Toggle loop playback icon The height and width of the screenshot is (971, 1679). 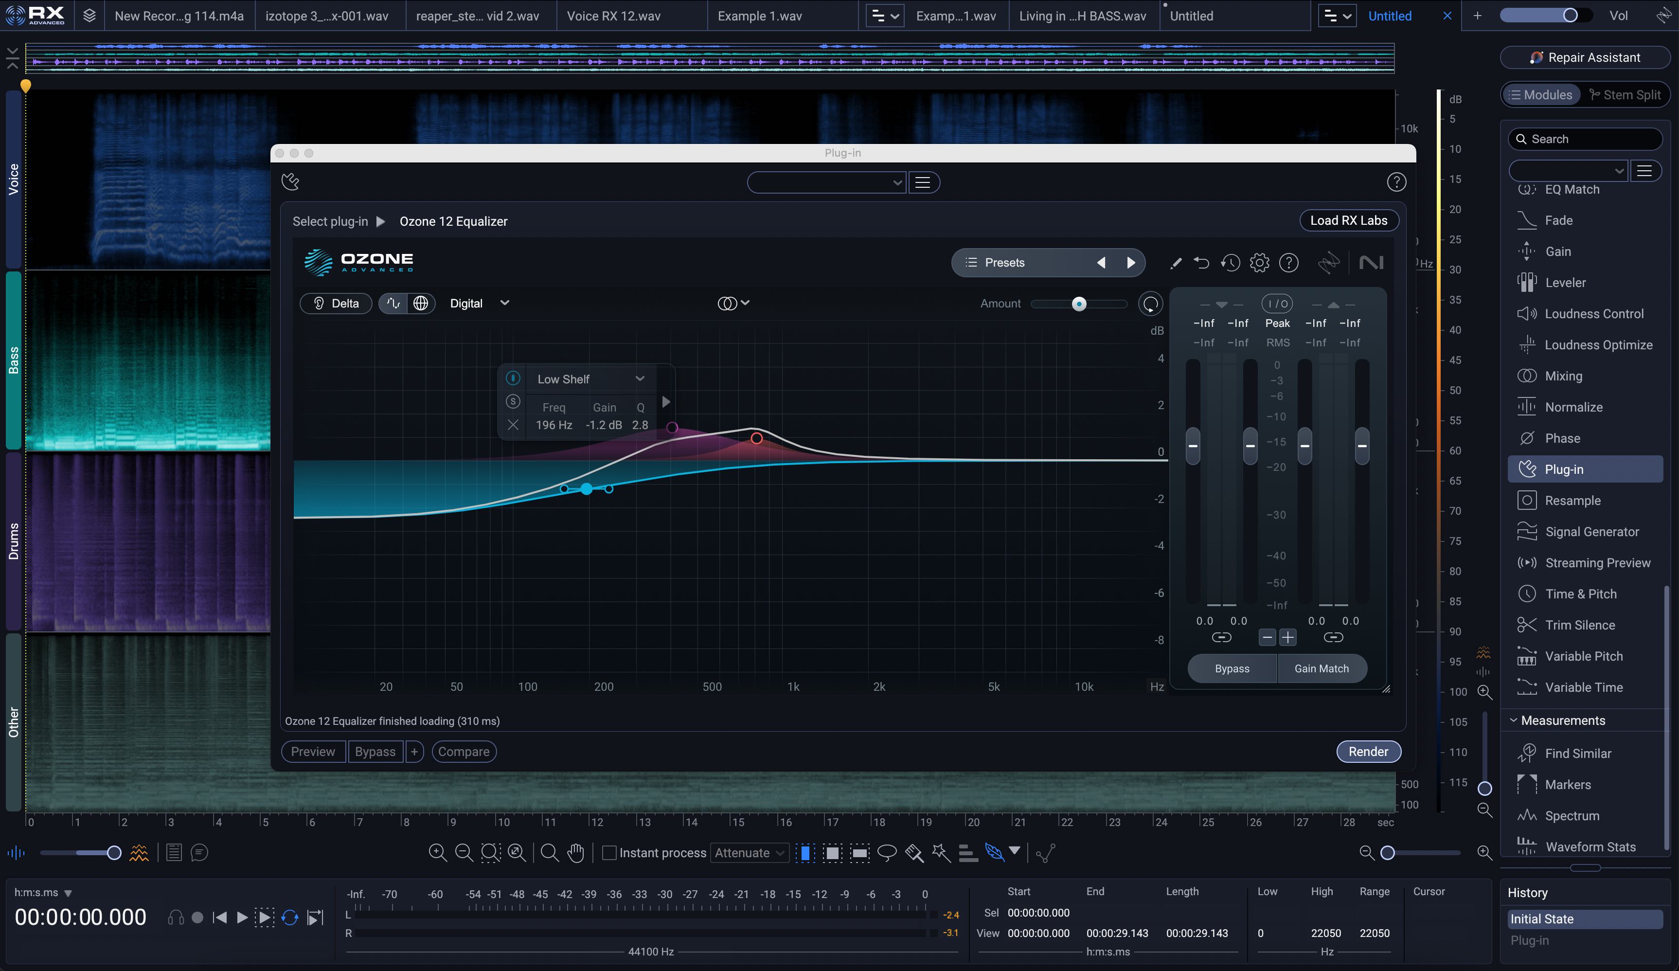click(290, 917)
